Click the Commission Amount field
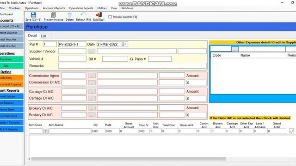296x166 pixels. point(196,83)
